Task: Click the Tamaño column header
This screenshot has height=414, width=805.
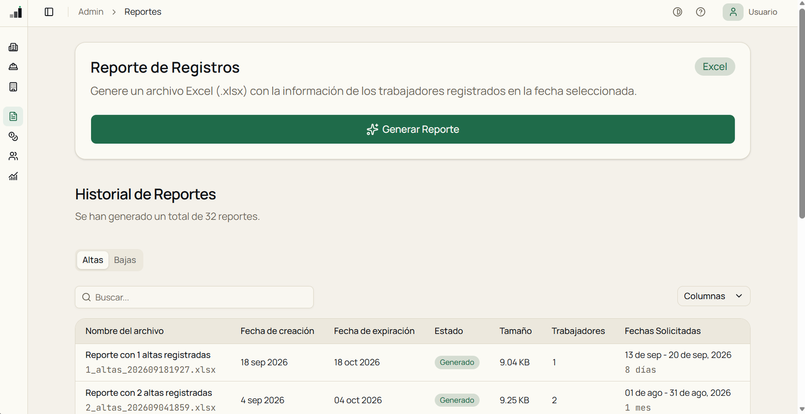Action: pos(516,331)
